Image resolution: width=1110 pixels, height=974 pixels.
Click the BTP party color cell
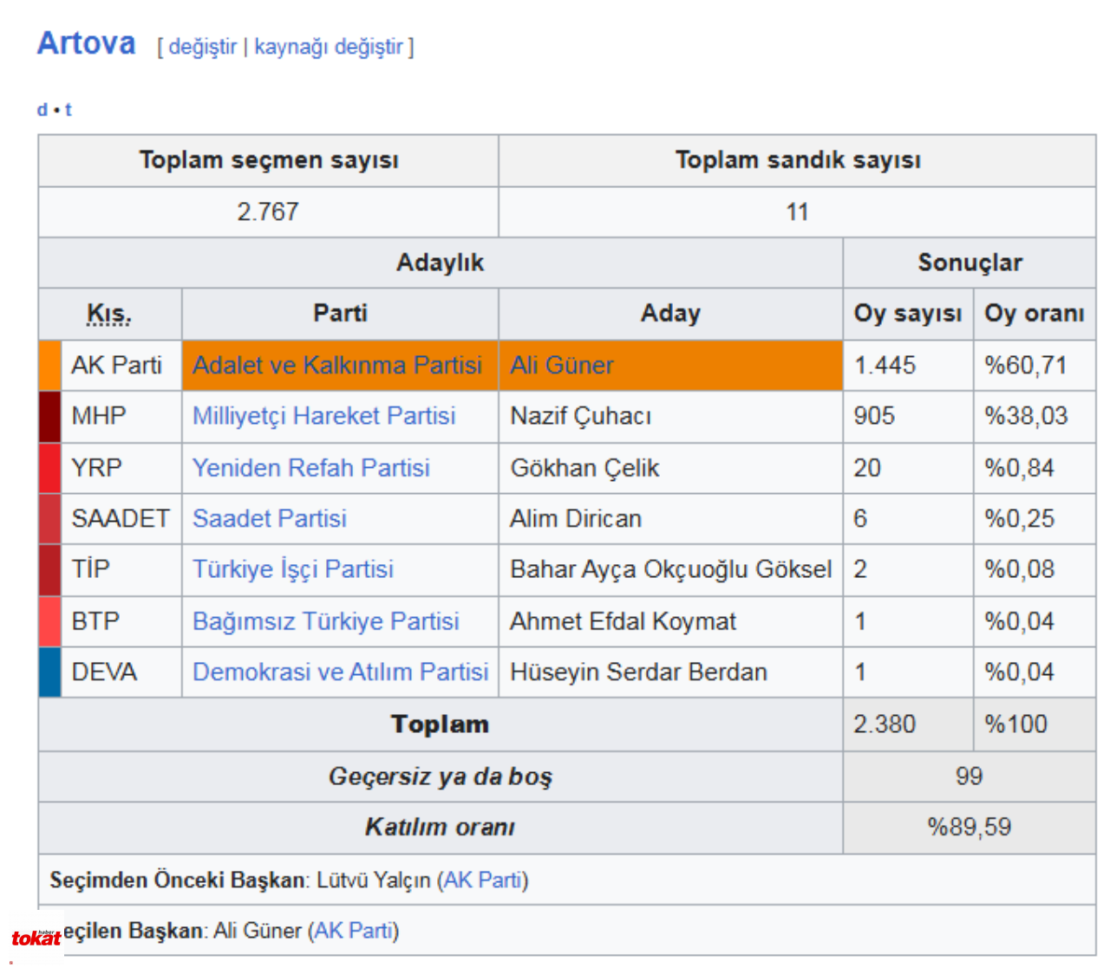click(x=49, y=621)
